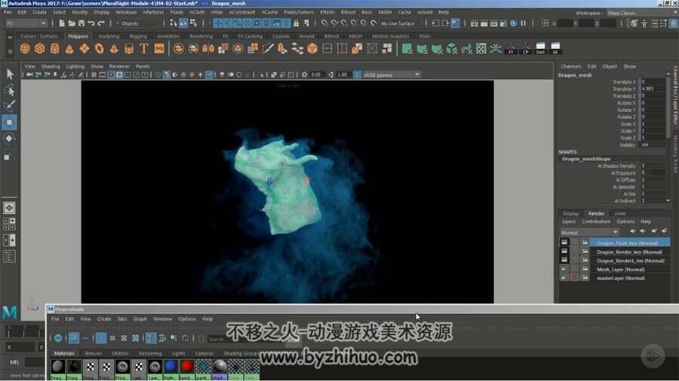
Task: Click the Channels menu in Channel Box
Action: [571, 66]
